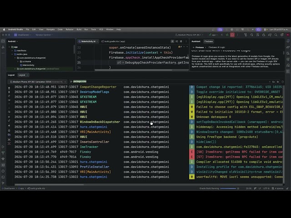The height and width of the screenshot is (218, 291).
Task: Select MainActivity file in project tree
Action: [x=28, y=65]
